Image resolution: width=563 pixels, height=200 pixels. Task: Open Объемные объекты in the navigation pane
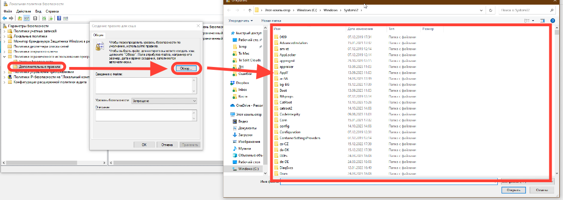(249, 155)
